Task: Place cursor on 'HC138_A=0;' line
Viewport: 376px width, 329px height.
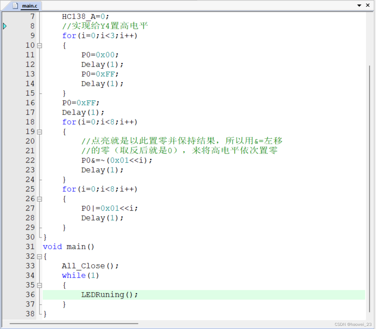Action: click(85, 17)
